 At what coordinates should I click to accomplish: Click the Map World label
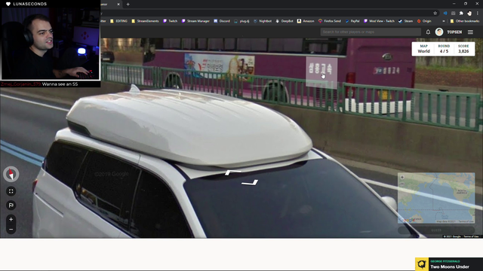point(423,49)
